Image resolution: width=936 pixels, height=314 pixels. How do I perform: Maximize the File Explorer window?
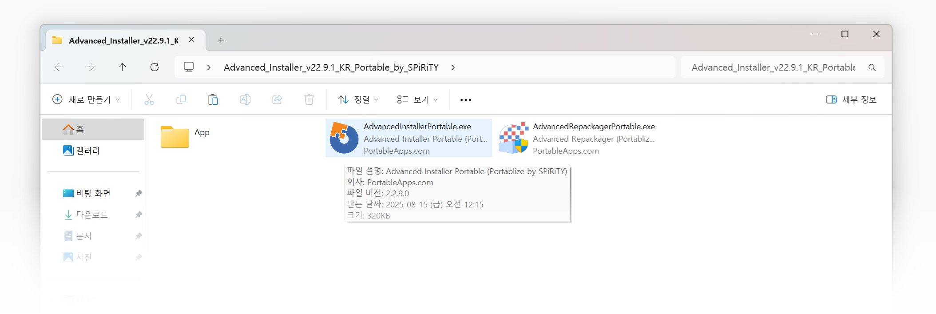(845, 34)
